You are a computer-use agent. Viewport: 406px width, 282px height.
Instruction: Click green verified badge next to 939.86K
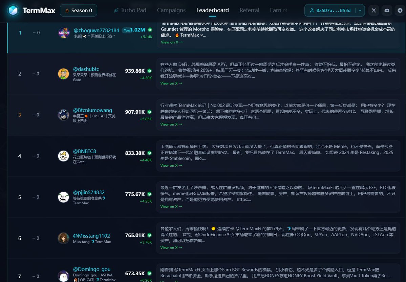coord(149,71)
